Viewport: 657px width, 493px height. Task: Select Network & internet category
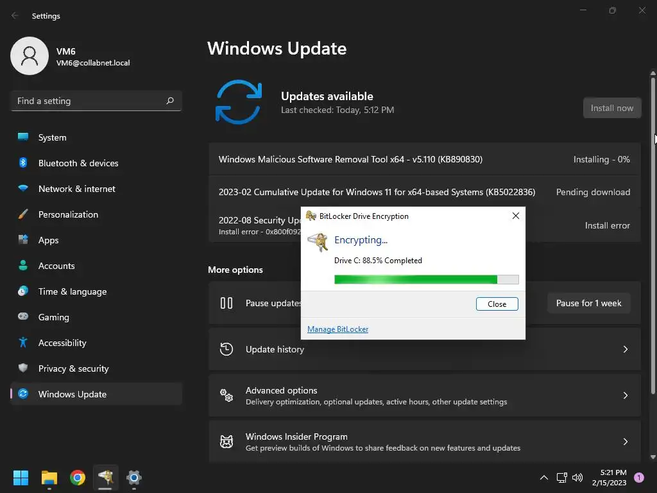[x=96, y=189]
